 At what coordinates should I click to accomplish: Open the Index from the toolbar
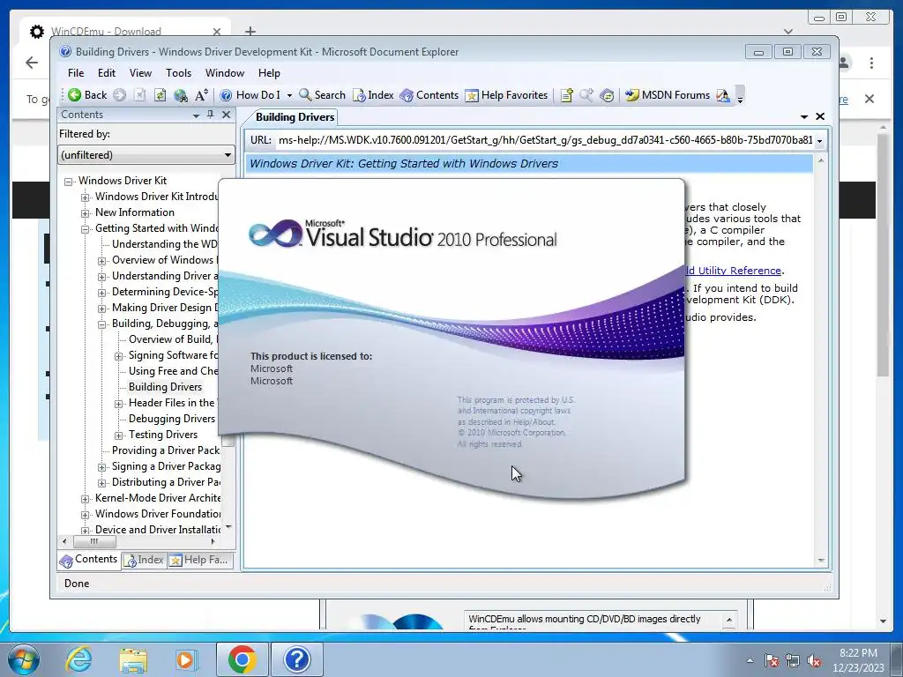coord(373,95)
